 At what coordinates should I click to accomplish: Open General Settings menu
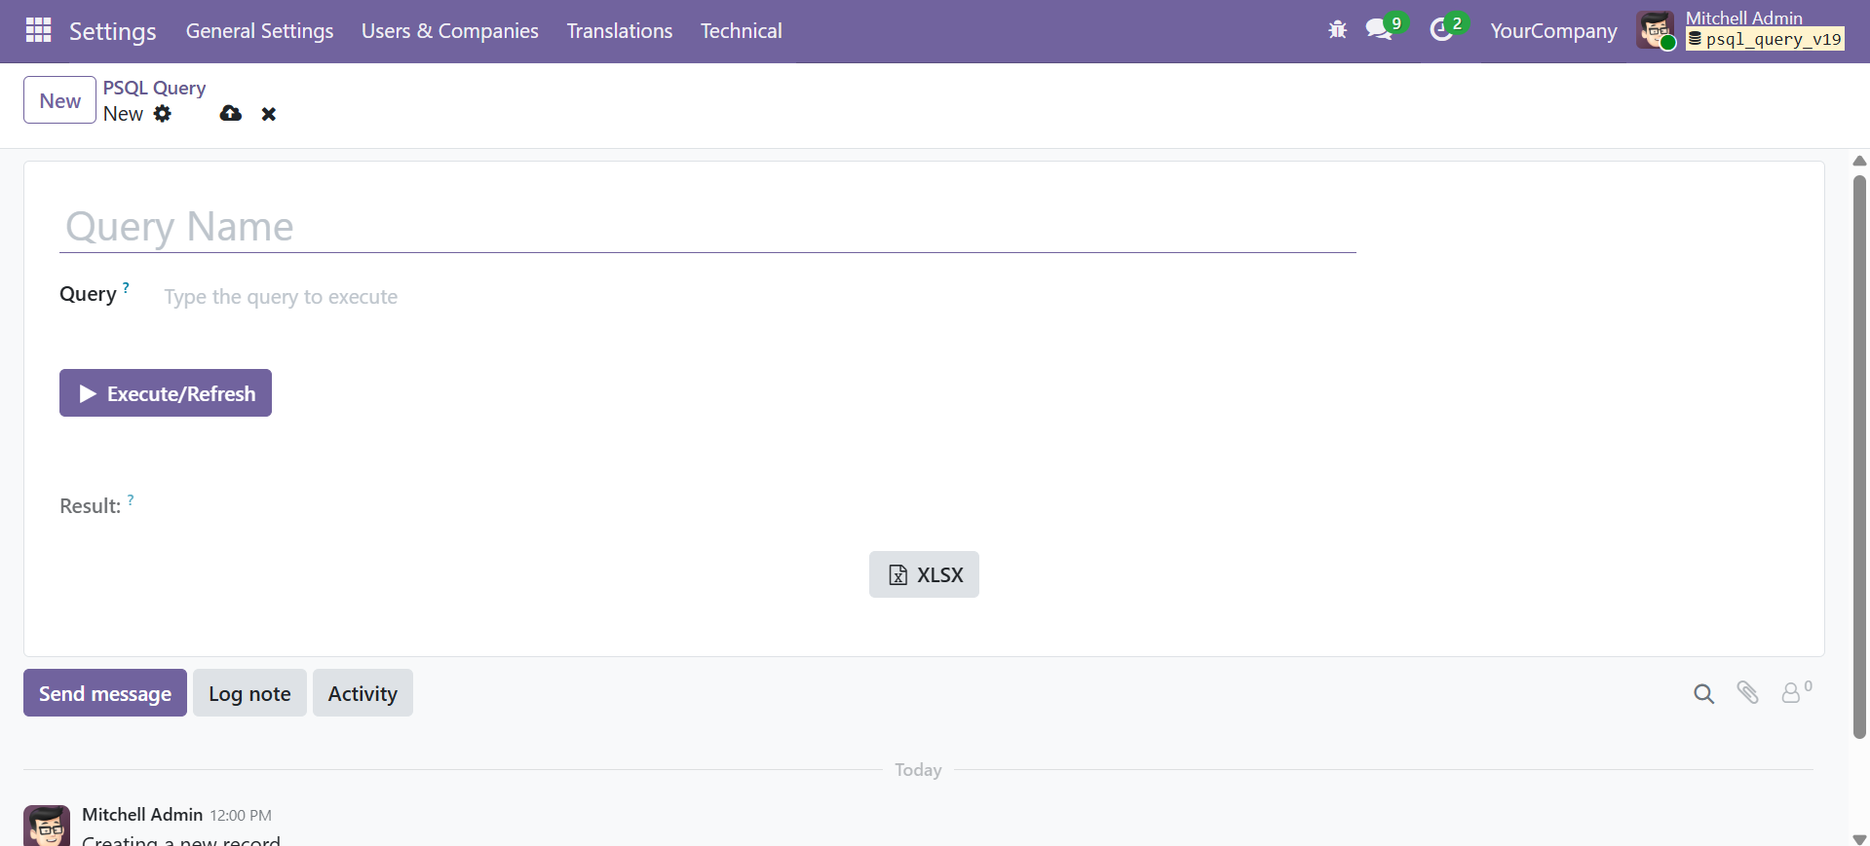[259, 31]
